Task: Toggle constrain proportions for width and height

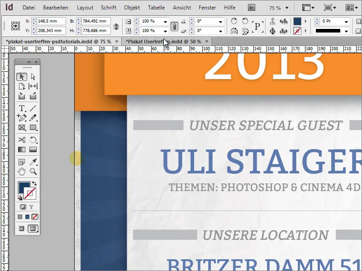Action: (x=116, y=26)
